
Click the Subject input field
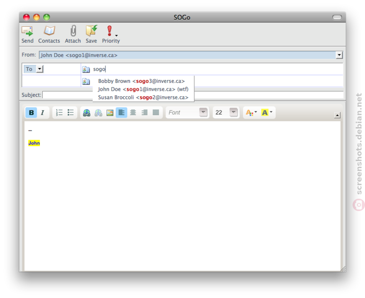(193, 95)
